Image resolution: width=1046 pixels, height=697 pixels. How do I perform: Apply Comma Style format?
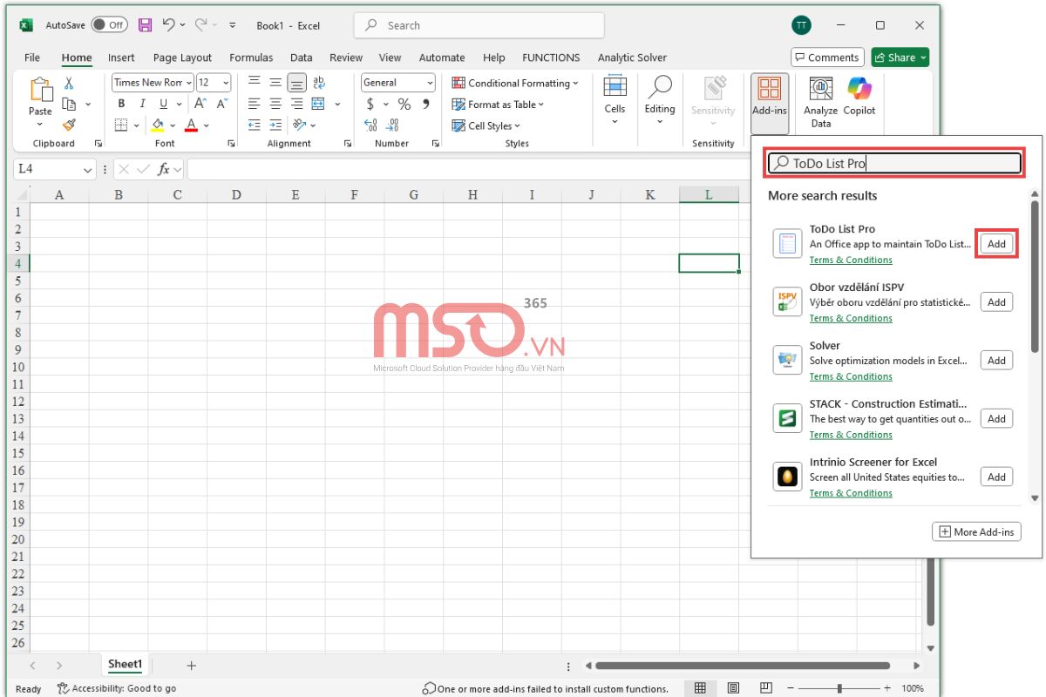click(x=425, y=104)
